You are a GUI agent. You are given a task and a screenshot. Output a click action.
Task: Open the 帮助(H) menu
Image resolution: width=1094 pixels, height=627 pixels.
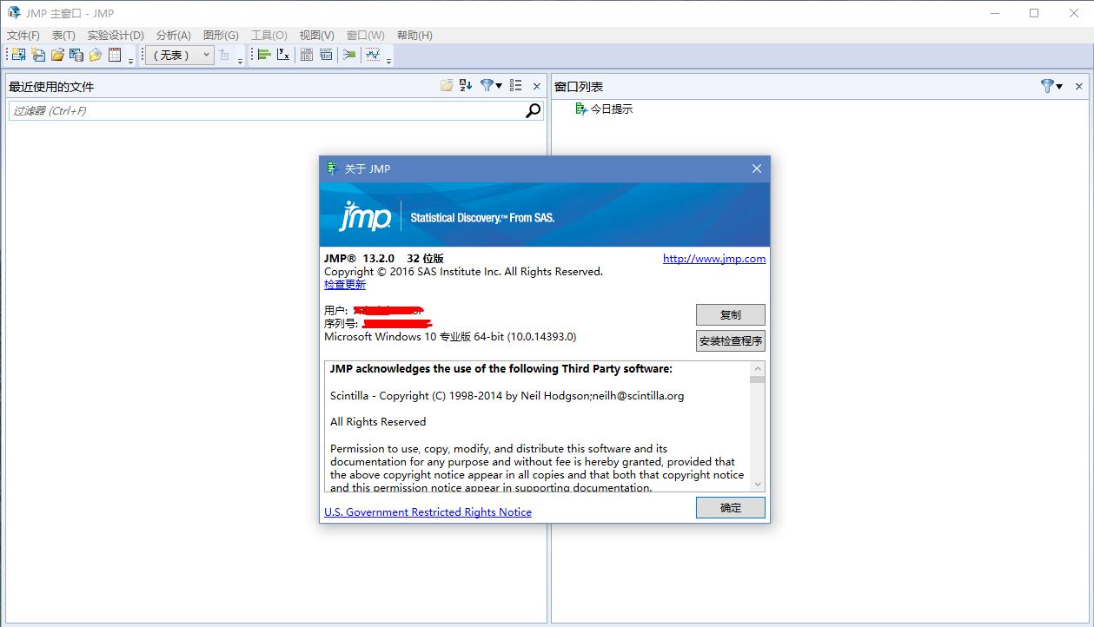[414, 35]
